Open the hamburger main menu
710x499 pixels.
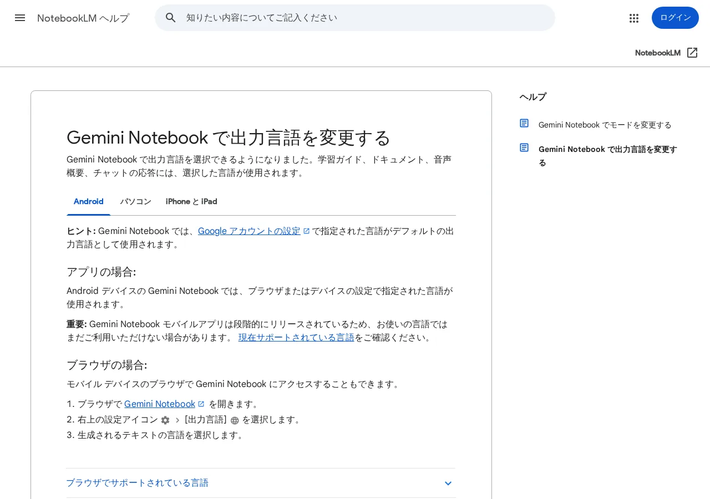[x=20, y=18]
